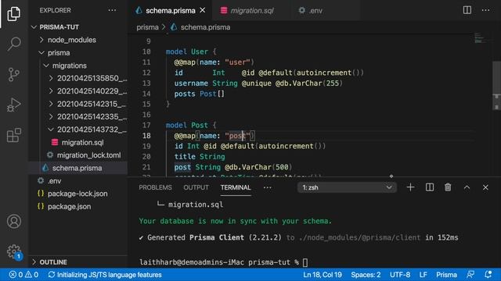The height and width of the screenshot is (281, 501).
Task: Open errors and warnings status indicator
Action: click(x=23, y=275)
